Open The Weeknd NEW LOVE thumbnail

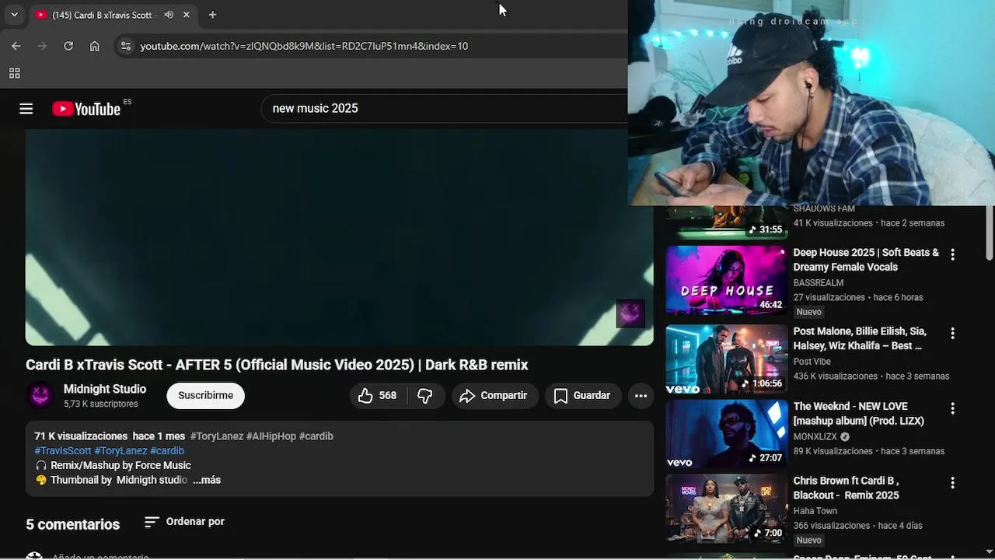tap(726, 434)
